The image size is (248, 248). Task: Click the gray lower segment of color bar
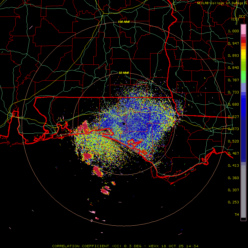243,192
